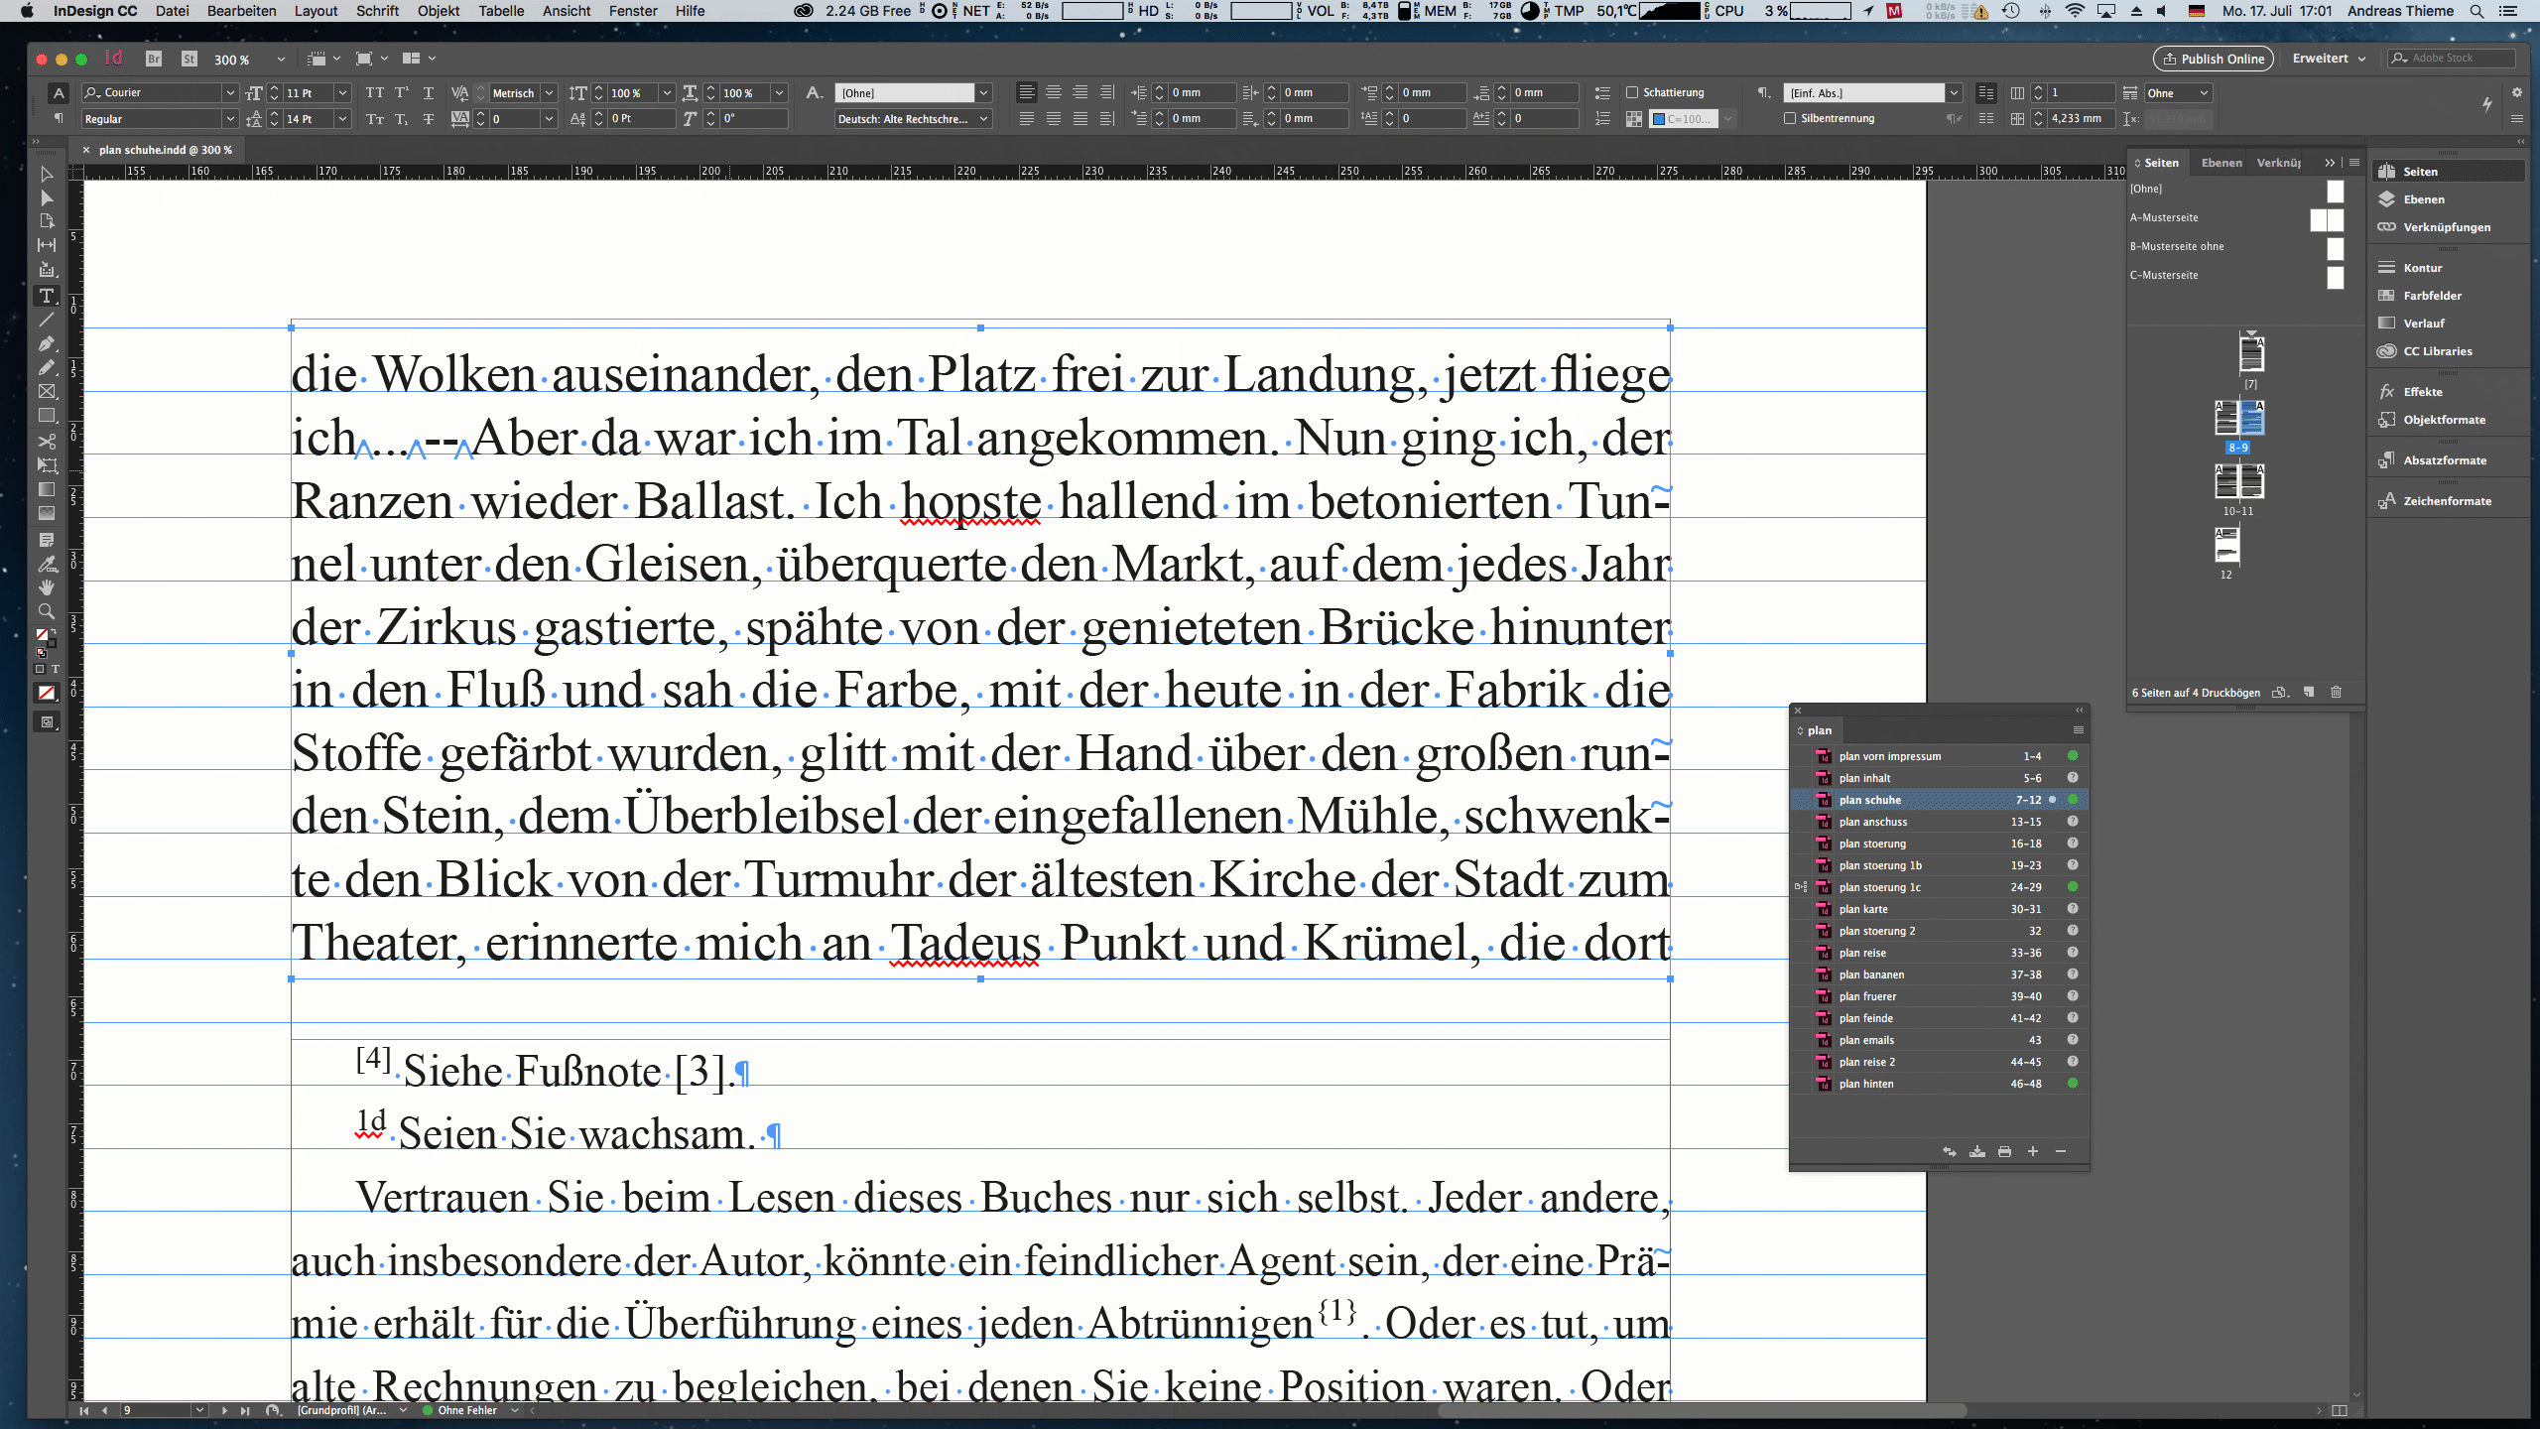Image resolution: width=2540 pixels, height=1429 pixels.
Task: Select the Pen tool
Action: pos(46,343)
